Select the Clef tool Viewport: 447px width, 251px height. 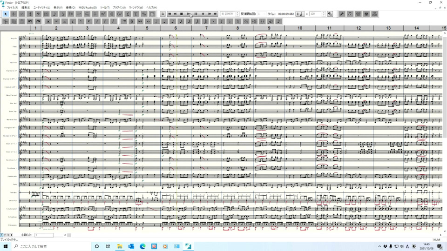(38, 14)
